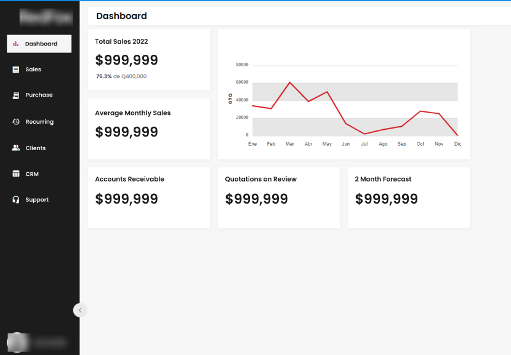Click the Dic label on chart axis
The image size is (511, 355).
coord(457,144)
